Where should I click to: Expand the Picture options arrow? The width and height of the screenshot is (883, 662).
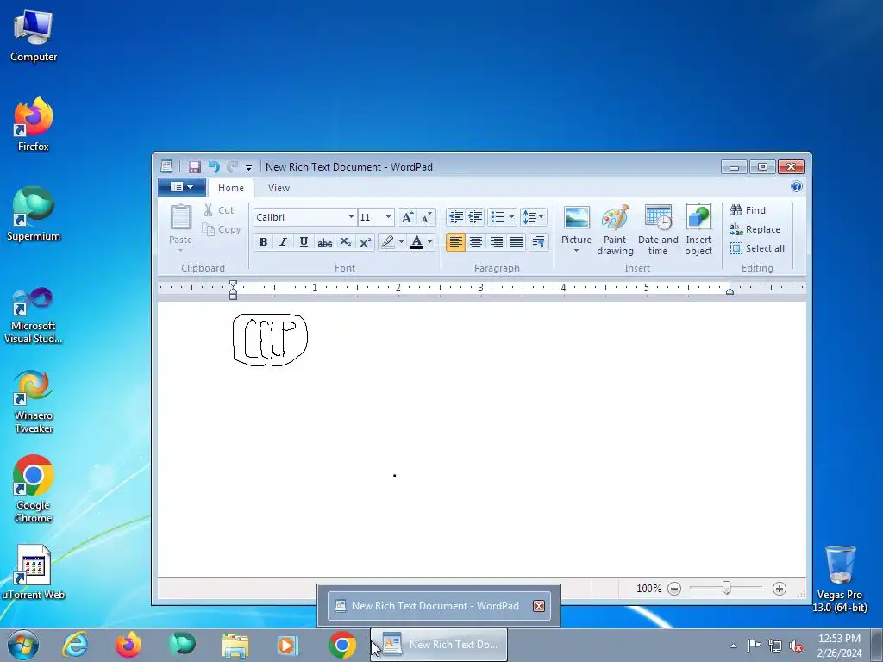click(576, 251)
